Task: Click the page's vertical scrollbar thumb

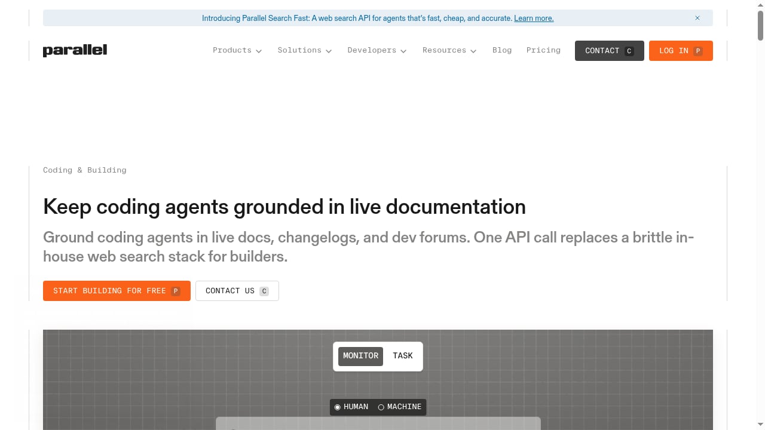Action: (760, 25)
